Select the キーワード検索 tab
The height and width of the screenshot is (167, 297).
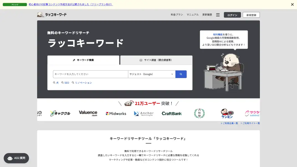83,60
